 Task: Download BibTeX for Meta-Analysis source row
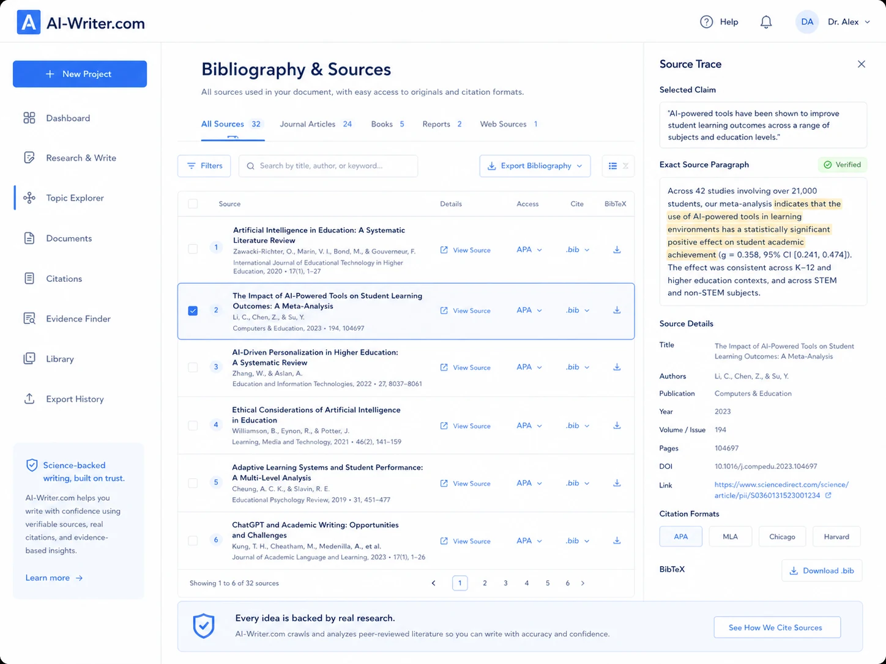(x=617, y=311)
